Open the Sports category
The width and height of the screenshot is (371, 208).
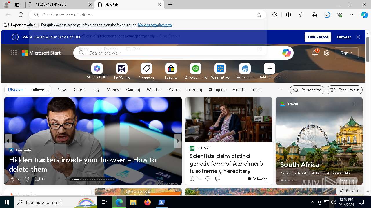click(x=80, y=90)
